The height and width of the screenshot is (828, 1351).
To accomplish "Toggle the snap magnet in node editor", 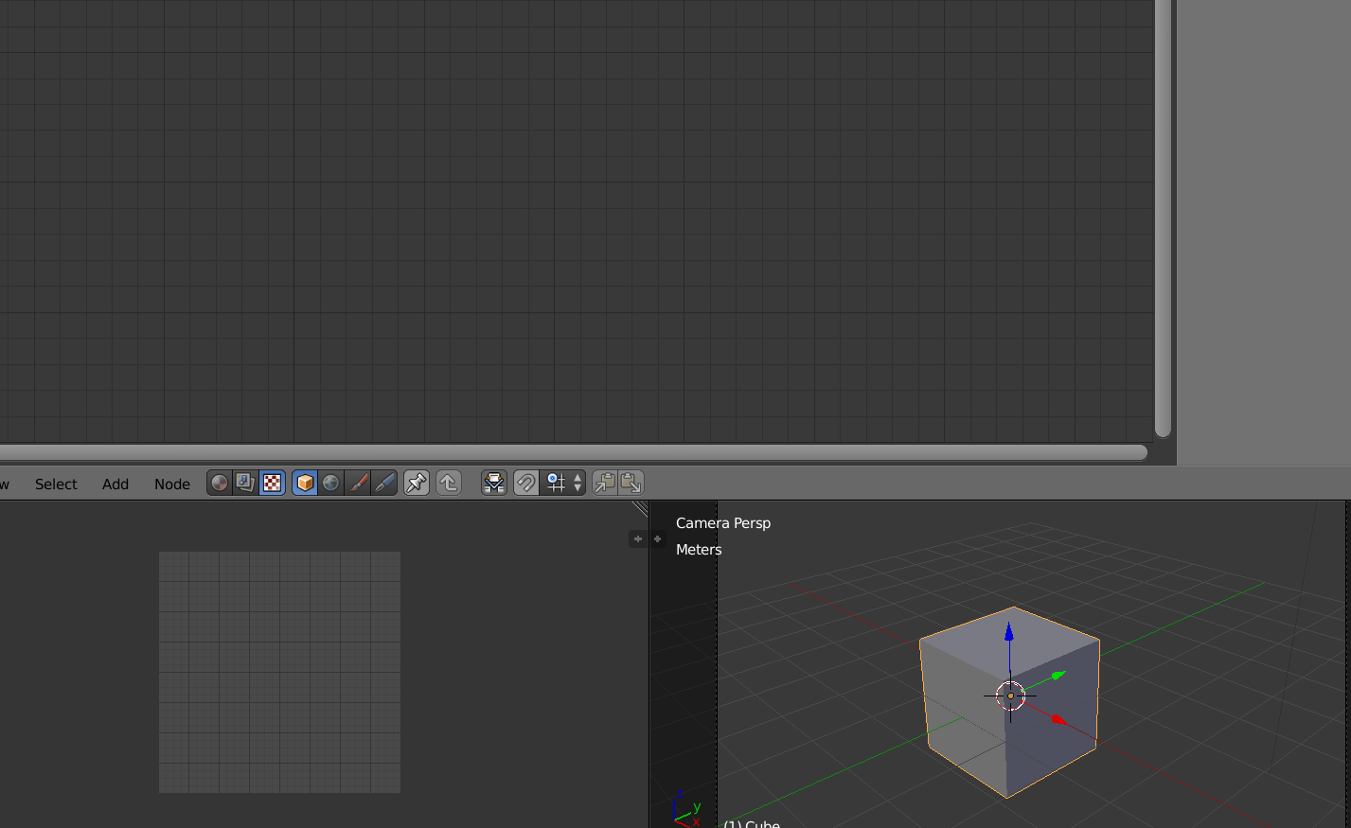I will [526, 483].
